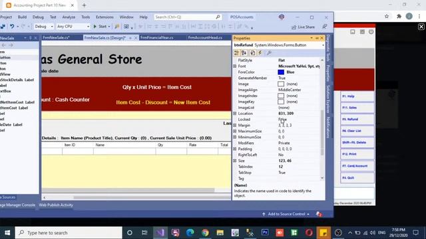Expand the Padding property
Screen dimensions: 426x239
pyautogui.click(x=235, y=149)
